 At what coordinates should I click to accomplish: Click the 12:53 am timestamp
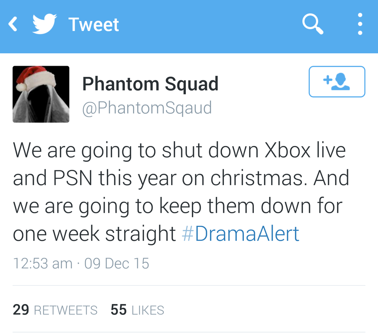pos(42,263)
